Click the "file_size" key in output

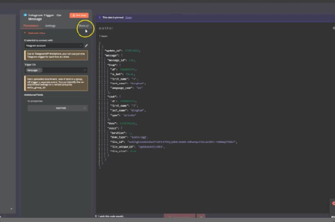click(119, 151)
